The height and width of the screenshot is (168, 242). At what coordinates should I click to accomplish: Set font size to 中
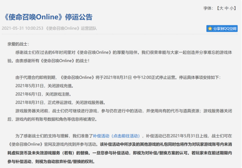click(226, 8)
